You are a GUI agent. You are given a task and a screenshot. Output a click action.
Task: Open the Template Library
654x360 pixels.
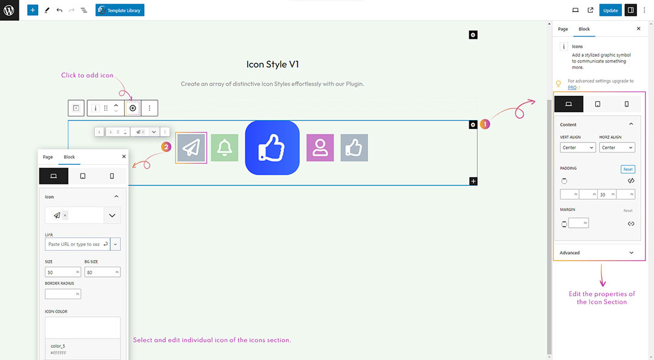pos(120,10)
